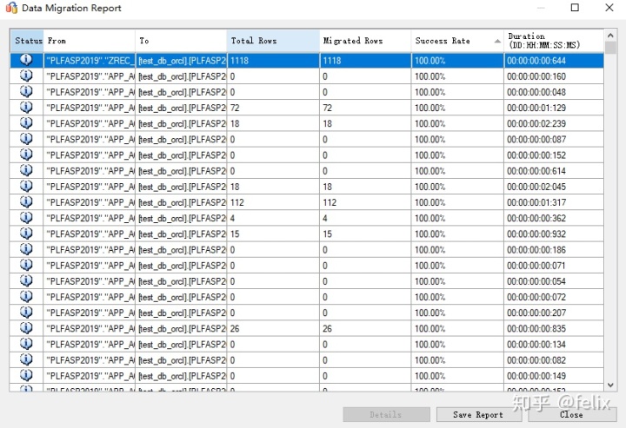Maximize the Data Migration Report window
Screen dimensions: 626x428
point(575,8)
